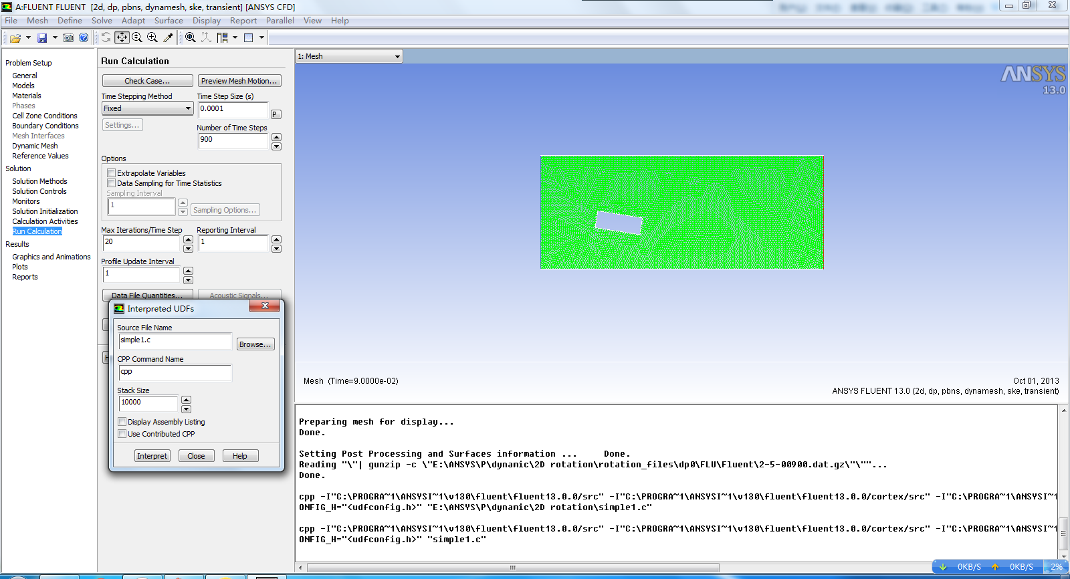The width and height of the screenshot is (1070, 579).
Task: Open help via blue question mark icon
Action: pos(84,38)
